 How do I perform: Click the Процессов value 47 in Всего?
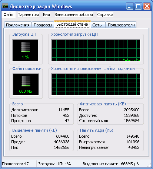click(67, 121)
